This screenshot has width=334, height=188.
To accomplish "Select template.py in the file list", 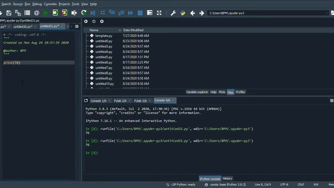I will [x=104, y=36].
